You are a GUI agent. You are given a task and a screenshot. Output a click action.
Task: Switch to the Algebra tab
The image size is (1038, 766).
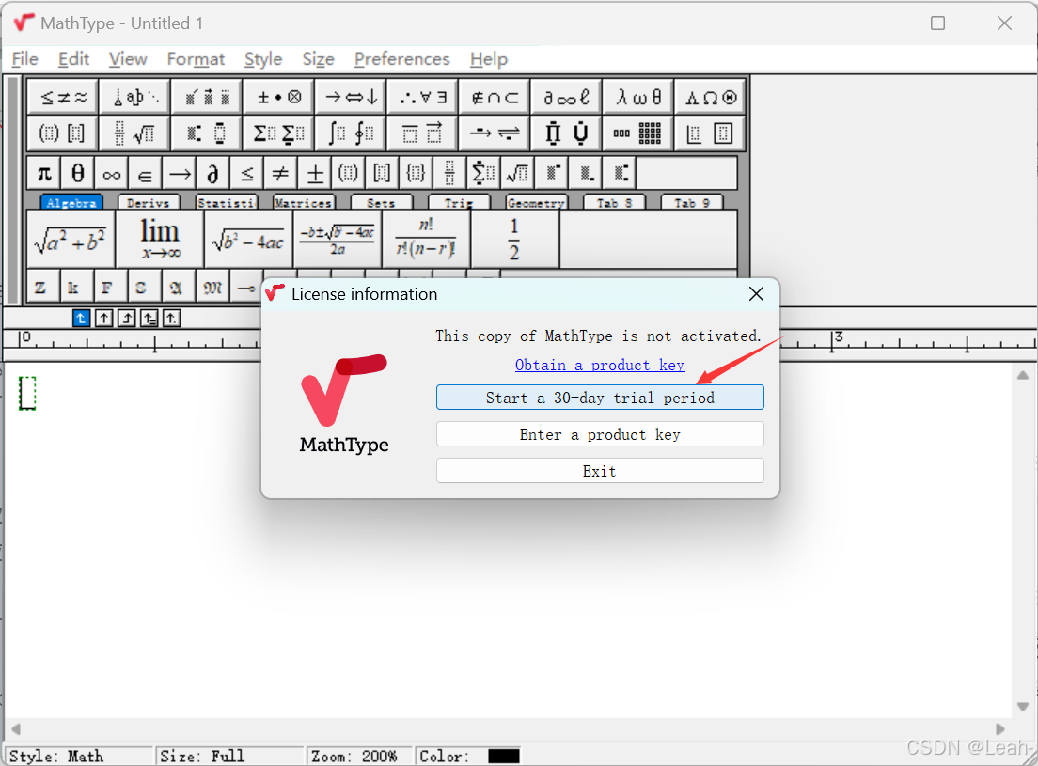pyautogui.click(x=71, y=202)
